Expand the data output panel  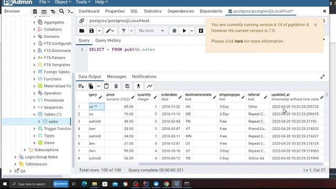coord(322,77)
